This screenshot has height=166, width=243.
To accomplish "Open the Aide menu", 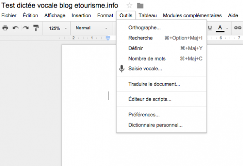I will click(x=233, y=15).
